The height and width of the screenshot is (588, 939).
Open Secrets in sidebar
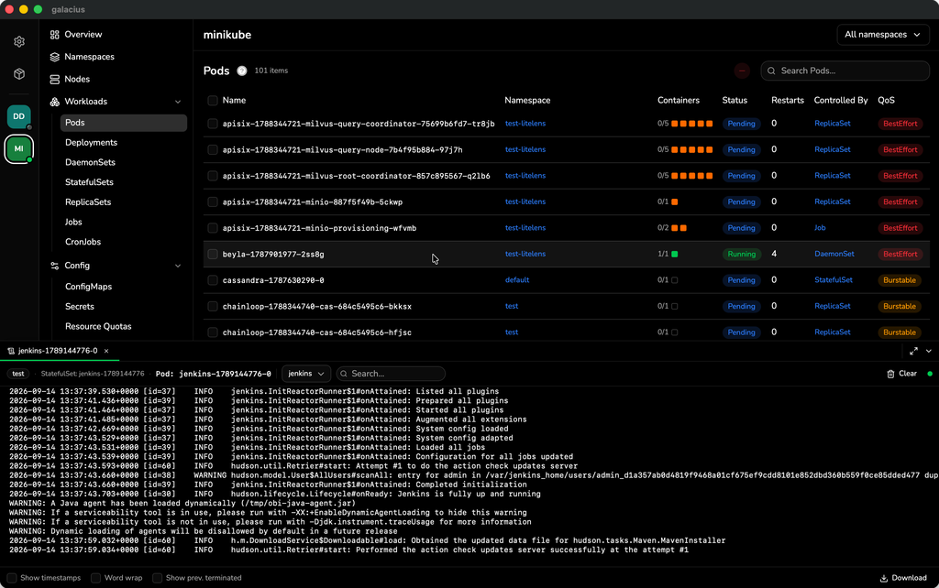(x=80, y=306)
